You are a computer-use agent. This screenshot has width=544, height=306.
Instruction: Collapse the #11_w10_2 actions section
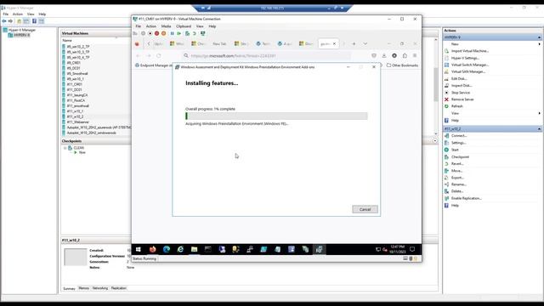(539, 128)
